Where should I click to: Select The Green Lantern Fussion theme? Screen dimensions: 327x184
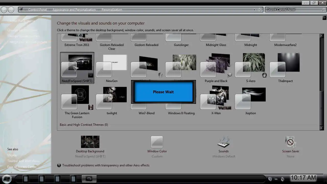[x=77, y=102]
